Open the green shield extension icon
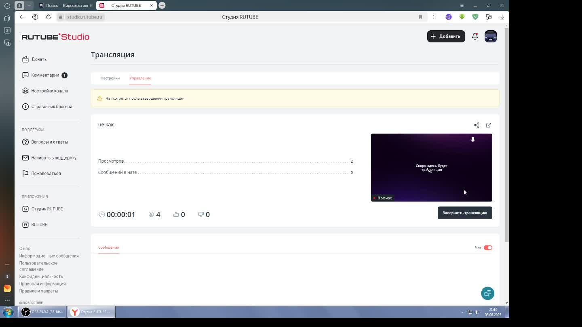 [x=475, y=17]
